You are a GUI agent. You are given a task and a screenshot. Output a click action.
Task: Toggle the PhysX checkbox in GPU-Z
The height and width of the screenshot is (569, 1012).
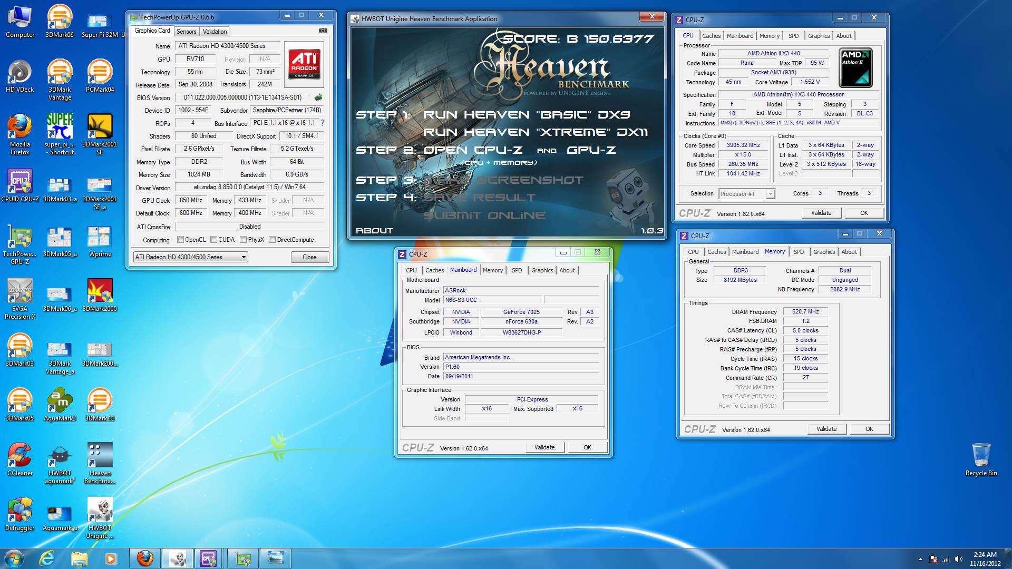244,240
